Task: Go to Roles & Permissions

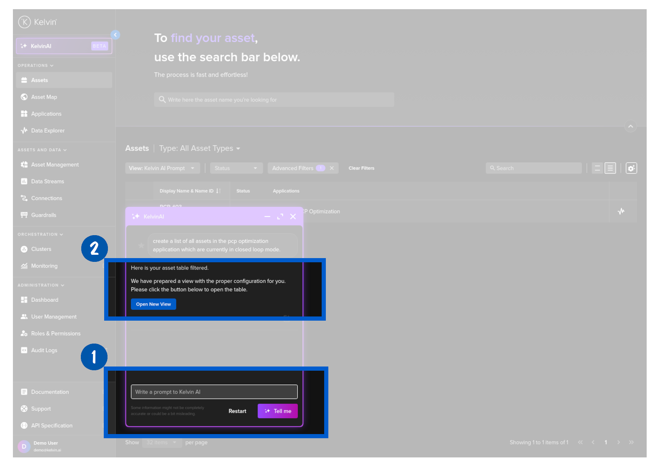Action: [56, 334]
